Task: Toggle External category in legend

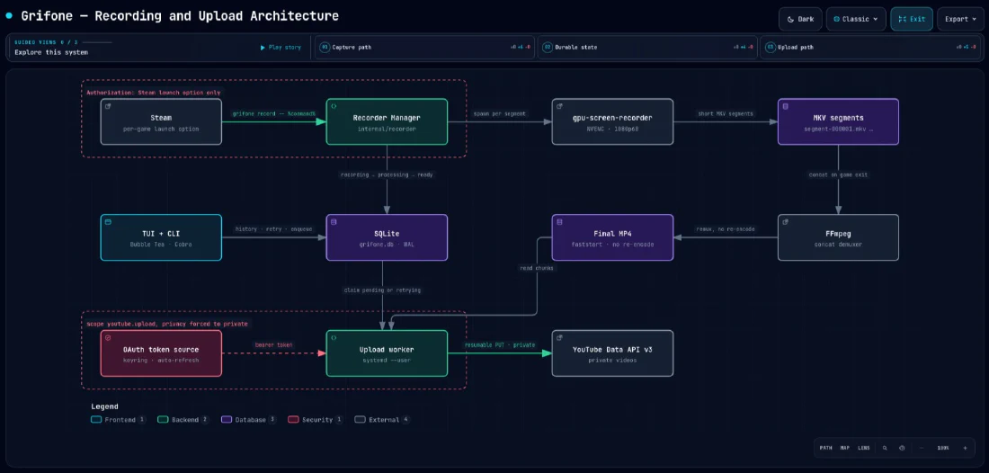Action: [382, 419]
